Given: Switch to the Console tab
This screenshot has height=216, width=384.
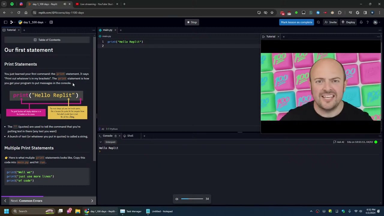Looking at the screenshot, I should tap(106, 136).
